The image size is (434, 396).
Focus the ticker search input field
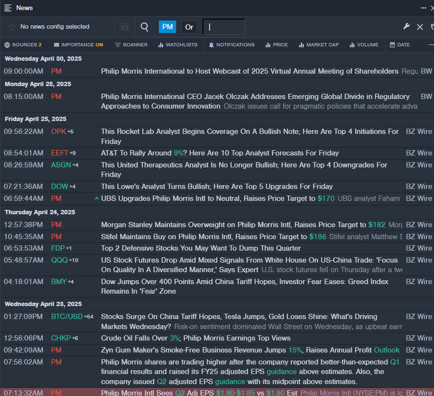224,27
